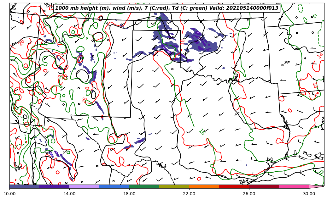Click the green 16 dewpoint contour label
This screenshot has width=327, height=199.
tap(202, 132)
